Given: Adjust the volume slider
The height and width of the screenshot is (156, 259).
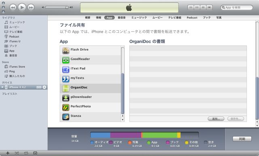Looking at the screenshot, I should pos(57,7).
